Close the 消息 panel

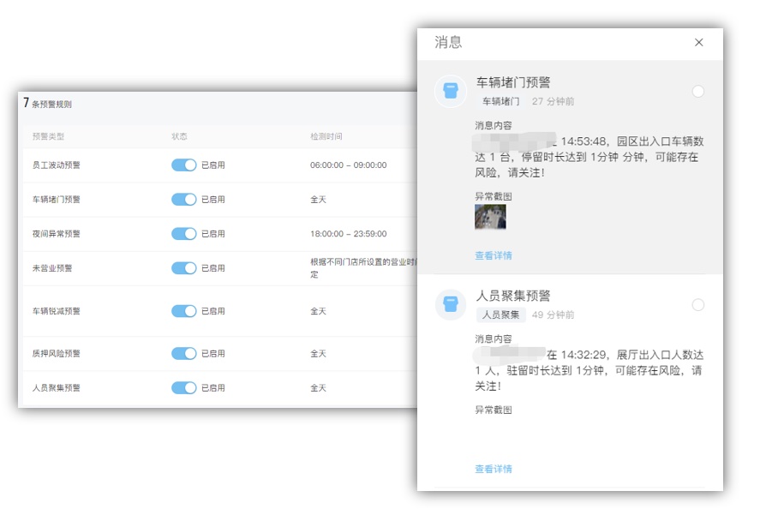[698, 43]
